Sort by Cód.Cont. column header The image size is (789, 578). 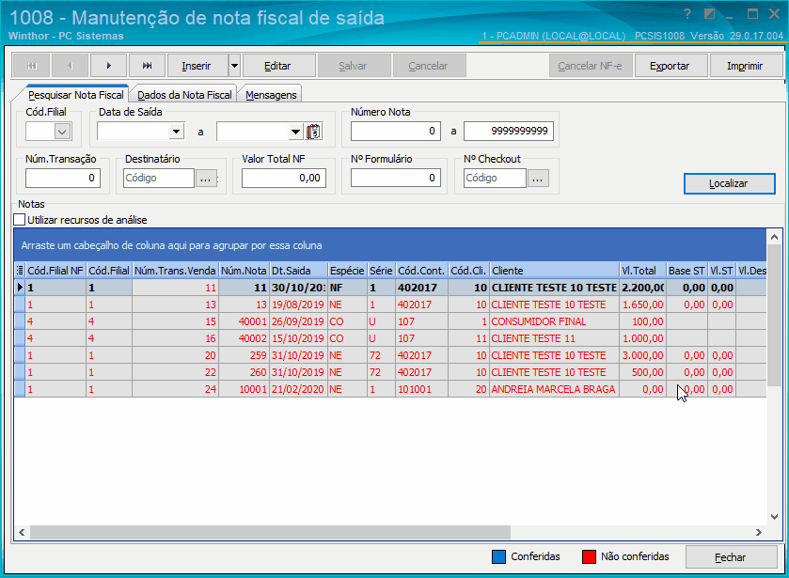point(421,271)
